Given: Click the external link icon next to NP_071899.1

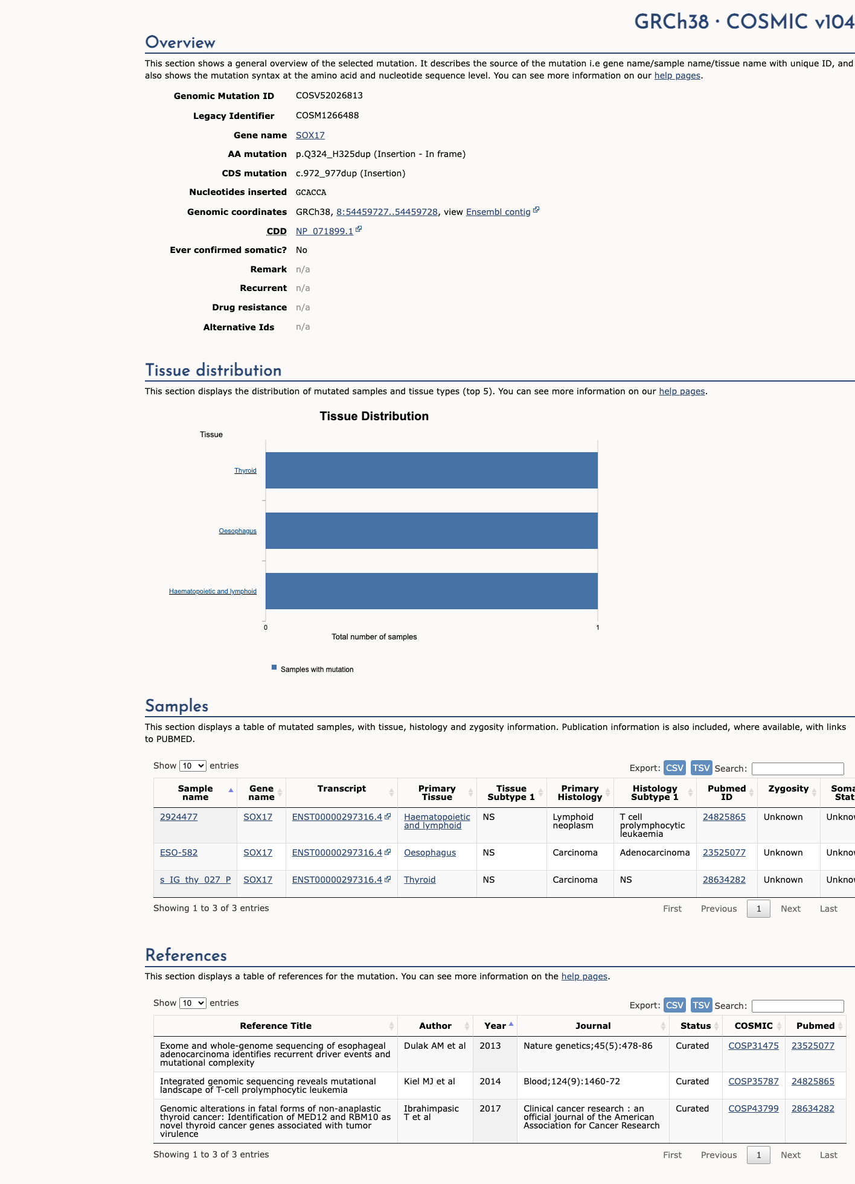Looking at the screenshot, I should pyautogui.click(x=359, y=229).
